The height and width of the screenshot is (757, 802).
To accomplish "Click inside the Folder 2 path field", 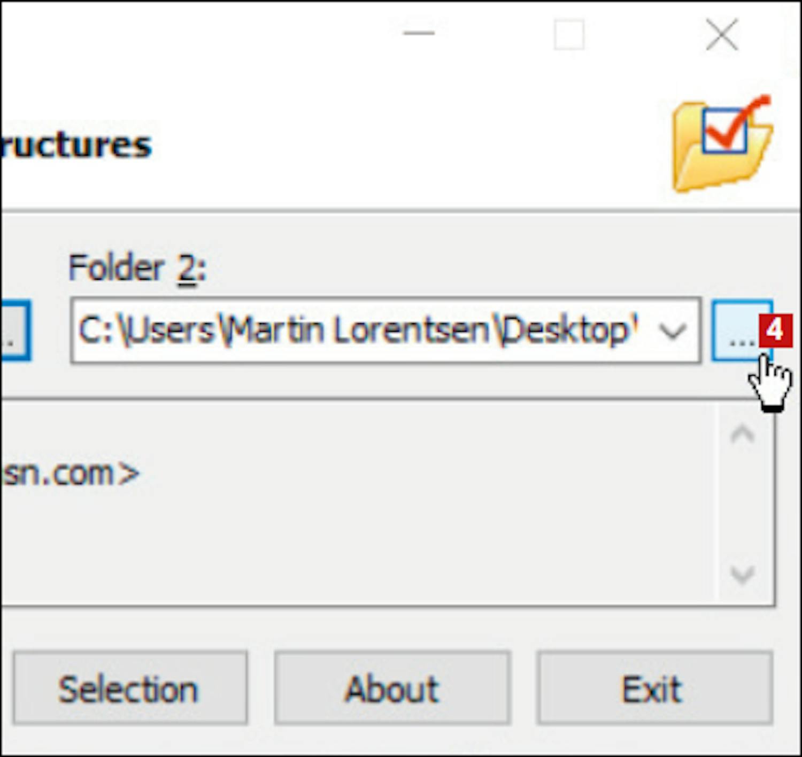I will (364, 331).
